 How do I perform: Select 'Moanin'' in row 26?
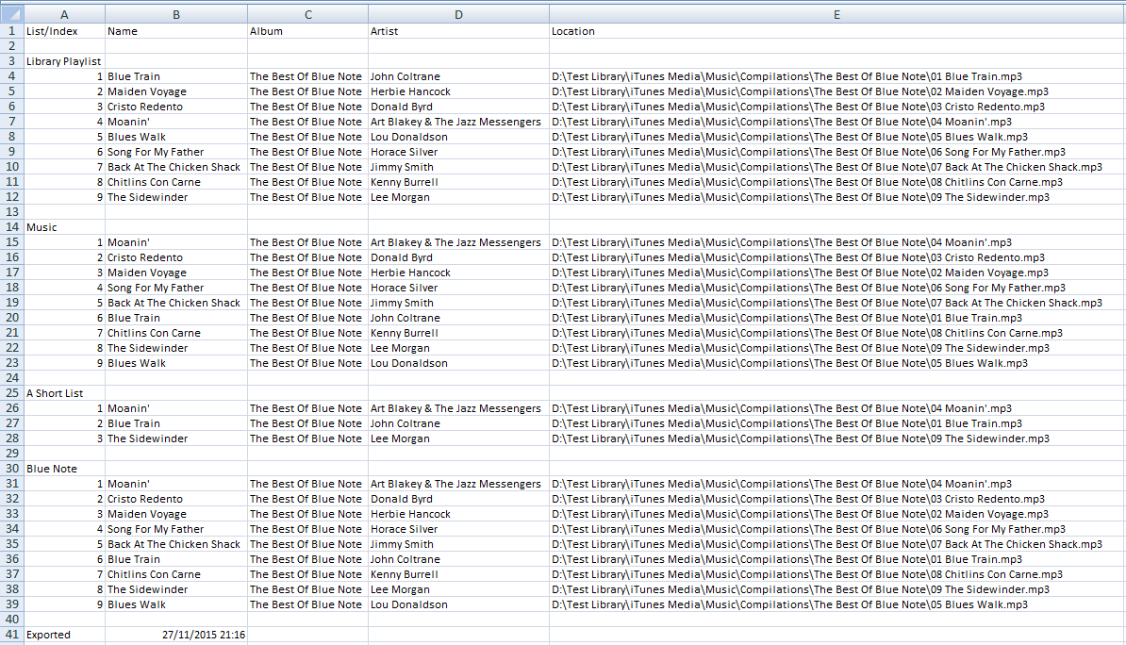coord(176,408)
